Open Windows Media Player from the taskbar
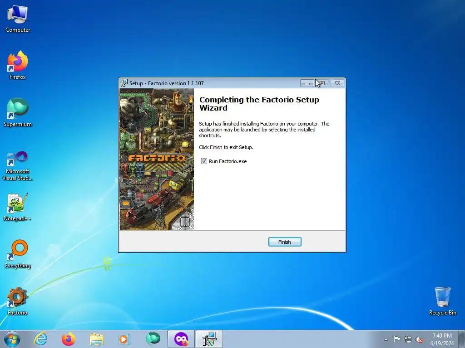This screenshot has height=348, width=465. pos(124,339)
